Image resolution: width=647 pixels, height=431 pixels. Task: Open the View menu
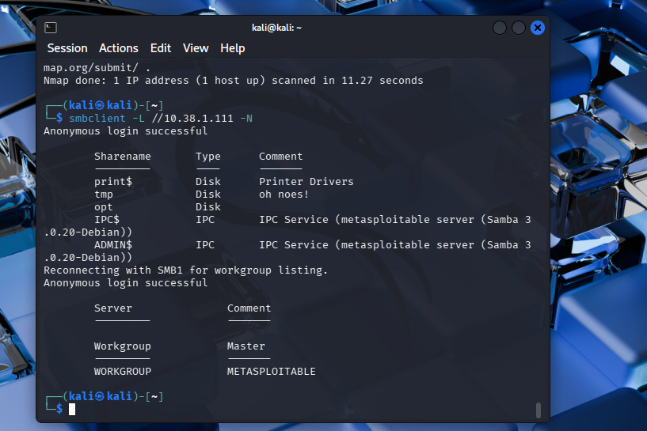[x=196, y=48]
